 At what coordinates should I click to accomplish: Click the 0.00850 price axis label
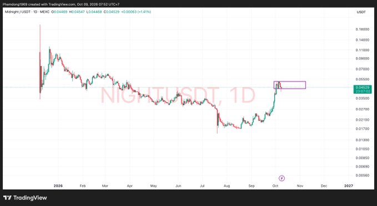tap(363, 158)
